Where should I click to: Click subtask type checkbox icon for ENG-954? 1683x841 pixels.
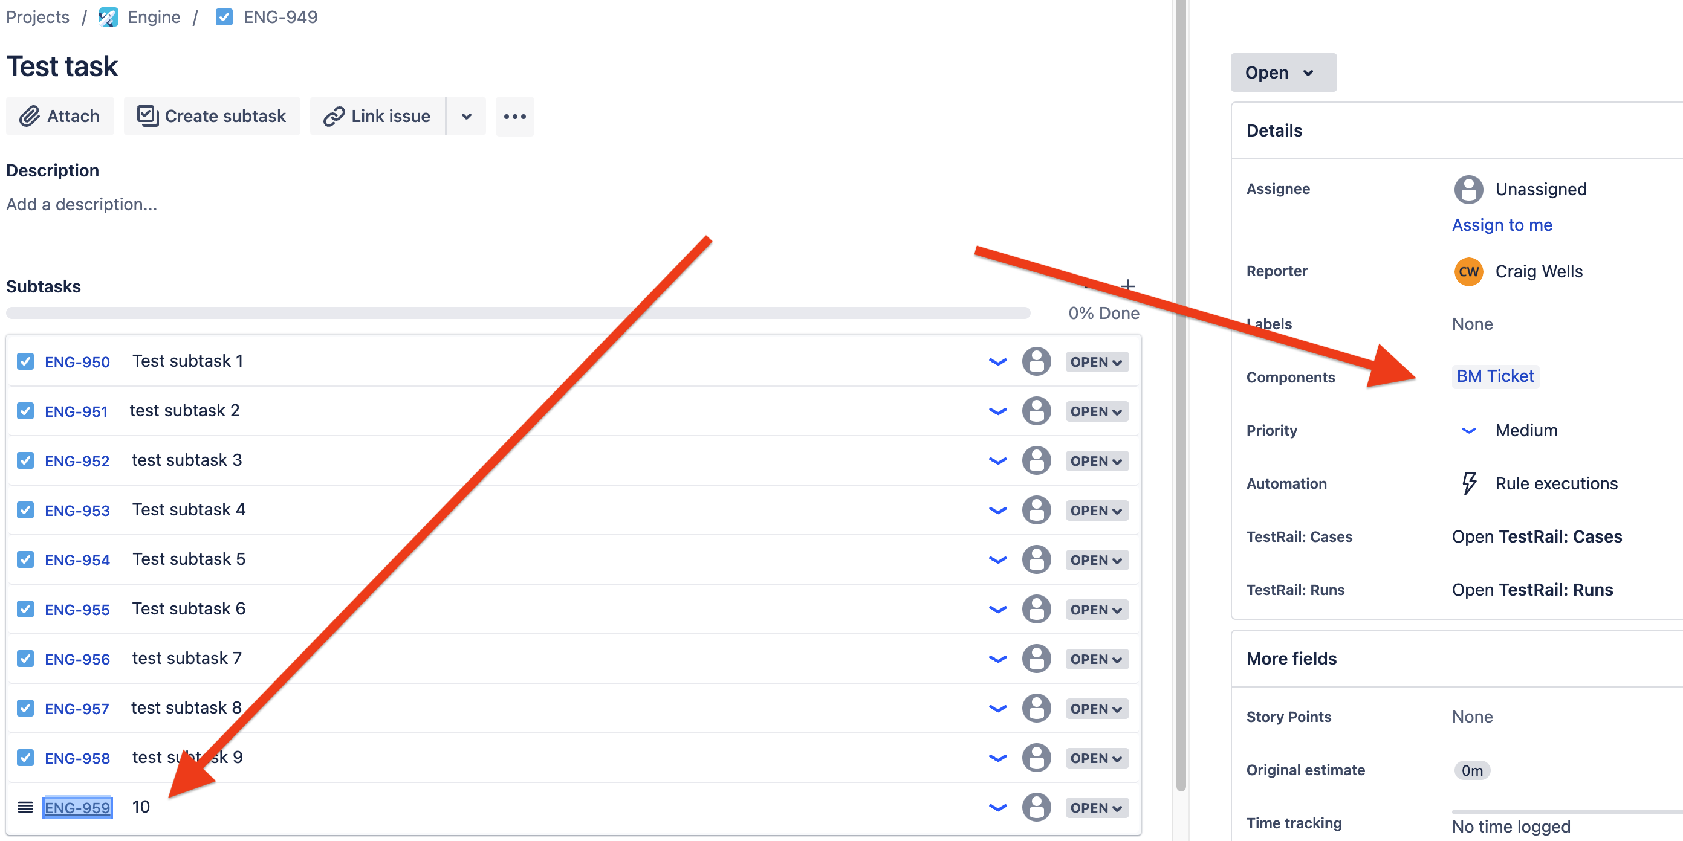click(x=25, y=559)
